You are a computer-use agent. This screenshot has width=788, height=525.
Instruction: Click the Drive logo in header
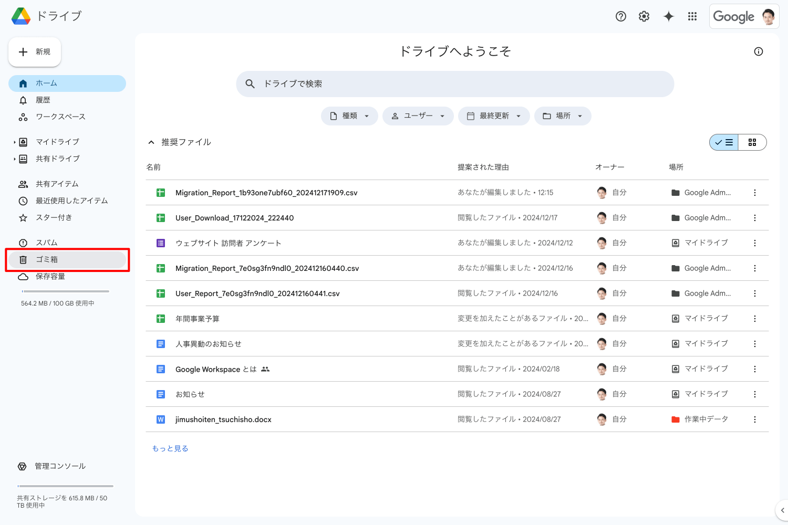[21, 16]
